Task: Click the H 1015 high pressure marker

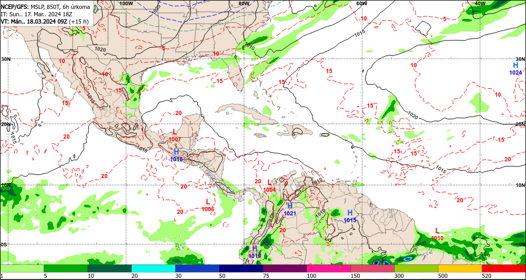Action: pyautogui.click(x=350, y=216)
